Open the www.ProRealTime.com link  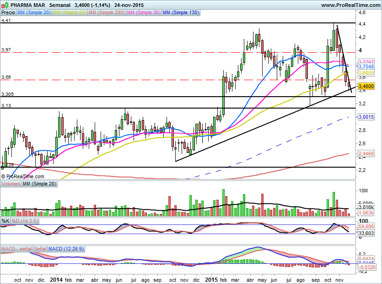[350, 5]
